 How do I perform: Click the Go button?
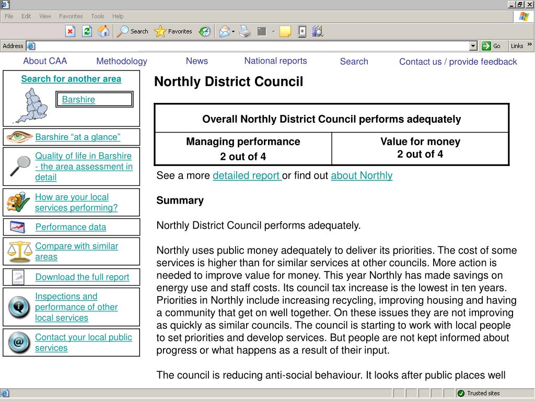(x=491, y=46)
